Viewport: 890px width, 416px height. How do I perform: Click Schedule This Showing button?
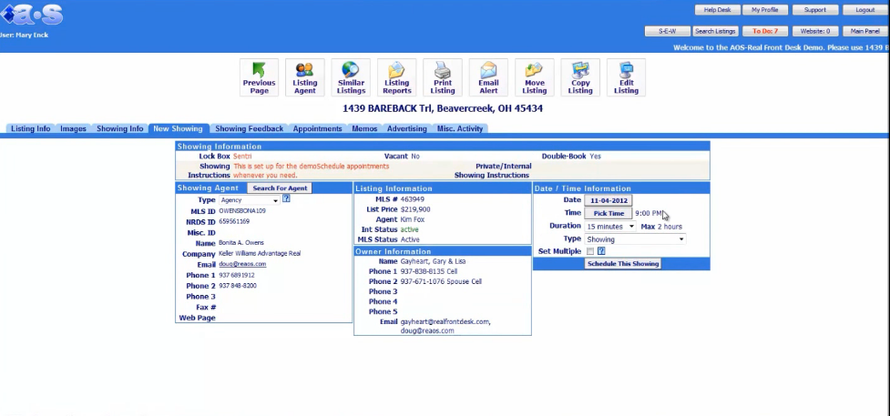click(x=623, y=264)
